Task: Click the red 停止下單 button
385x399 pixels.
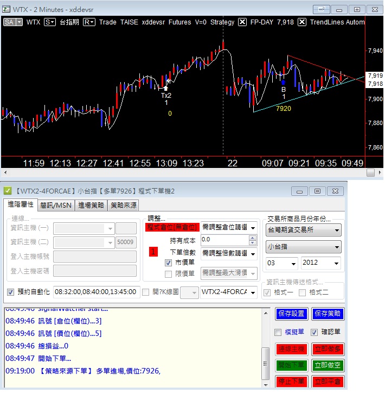Action: pos(291,381)
